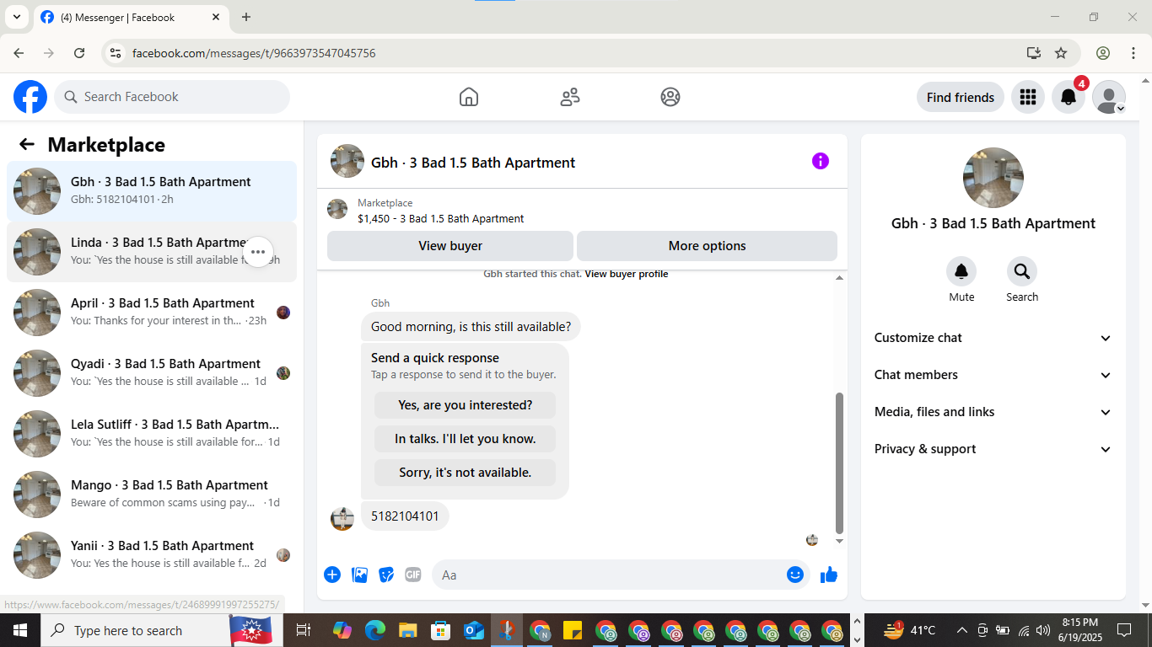Screen dimensions: 1152x647
Task: Click the chat scrollbar down arrow
Action: point(839,541)
